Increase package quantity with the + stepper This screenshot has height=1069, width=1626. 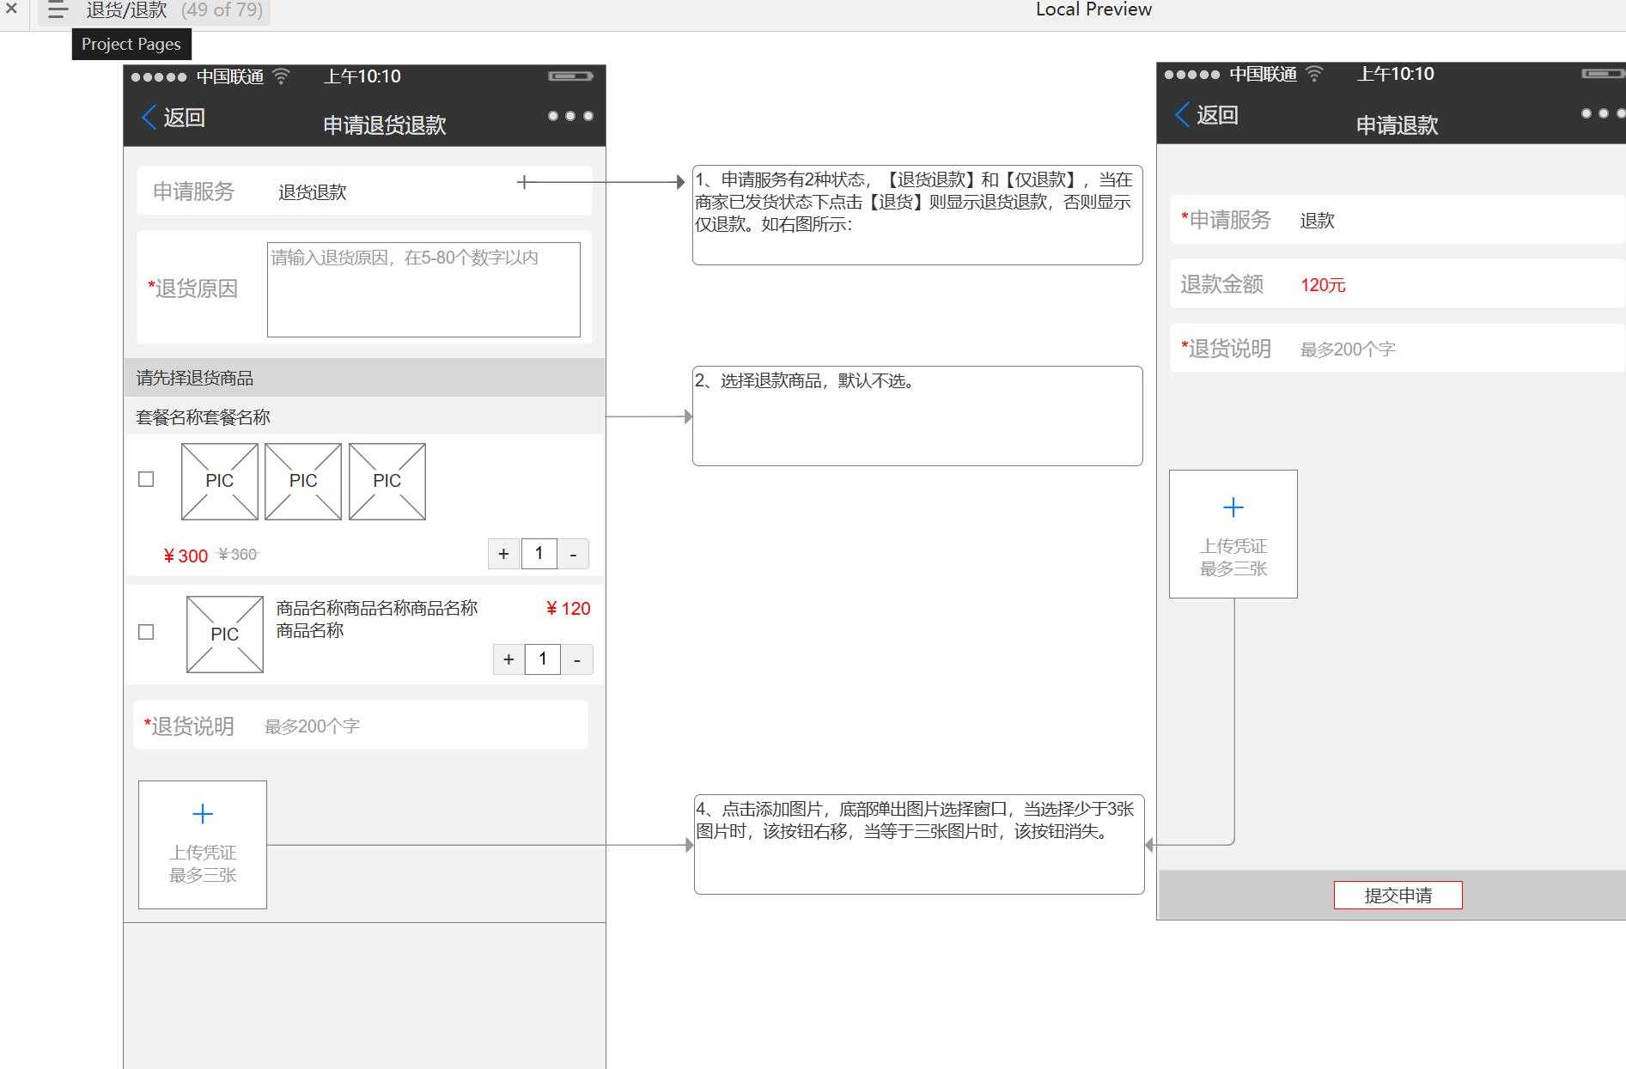pos(503,553)
